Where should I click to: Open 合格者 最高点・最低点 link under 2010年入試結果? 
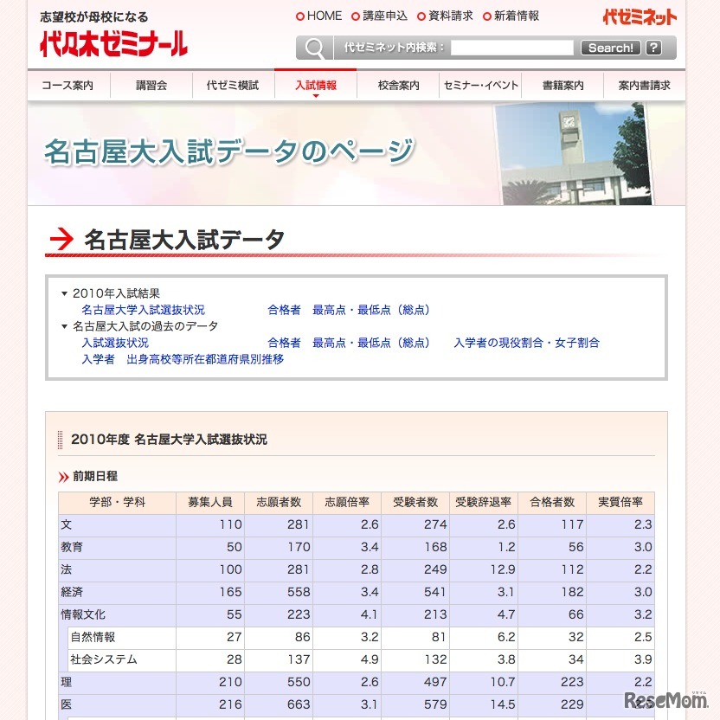[x=349, y=310]
